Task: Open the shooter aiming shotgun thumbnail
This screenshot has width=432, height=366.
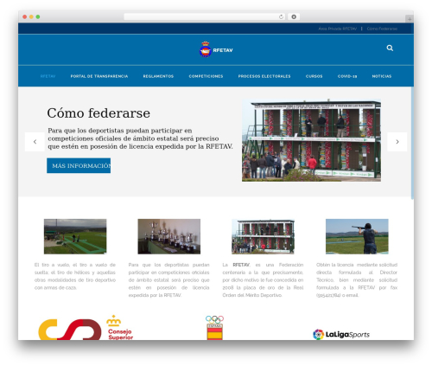Action: coord(357,236)
